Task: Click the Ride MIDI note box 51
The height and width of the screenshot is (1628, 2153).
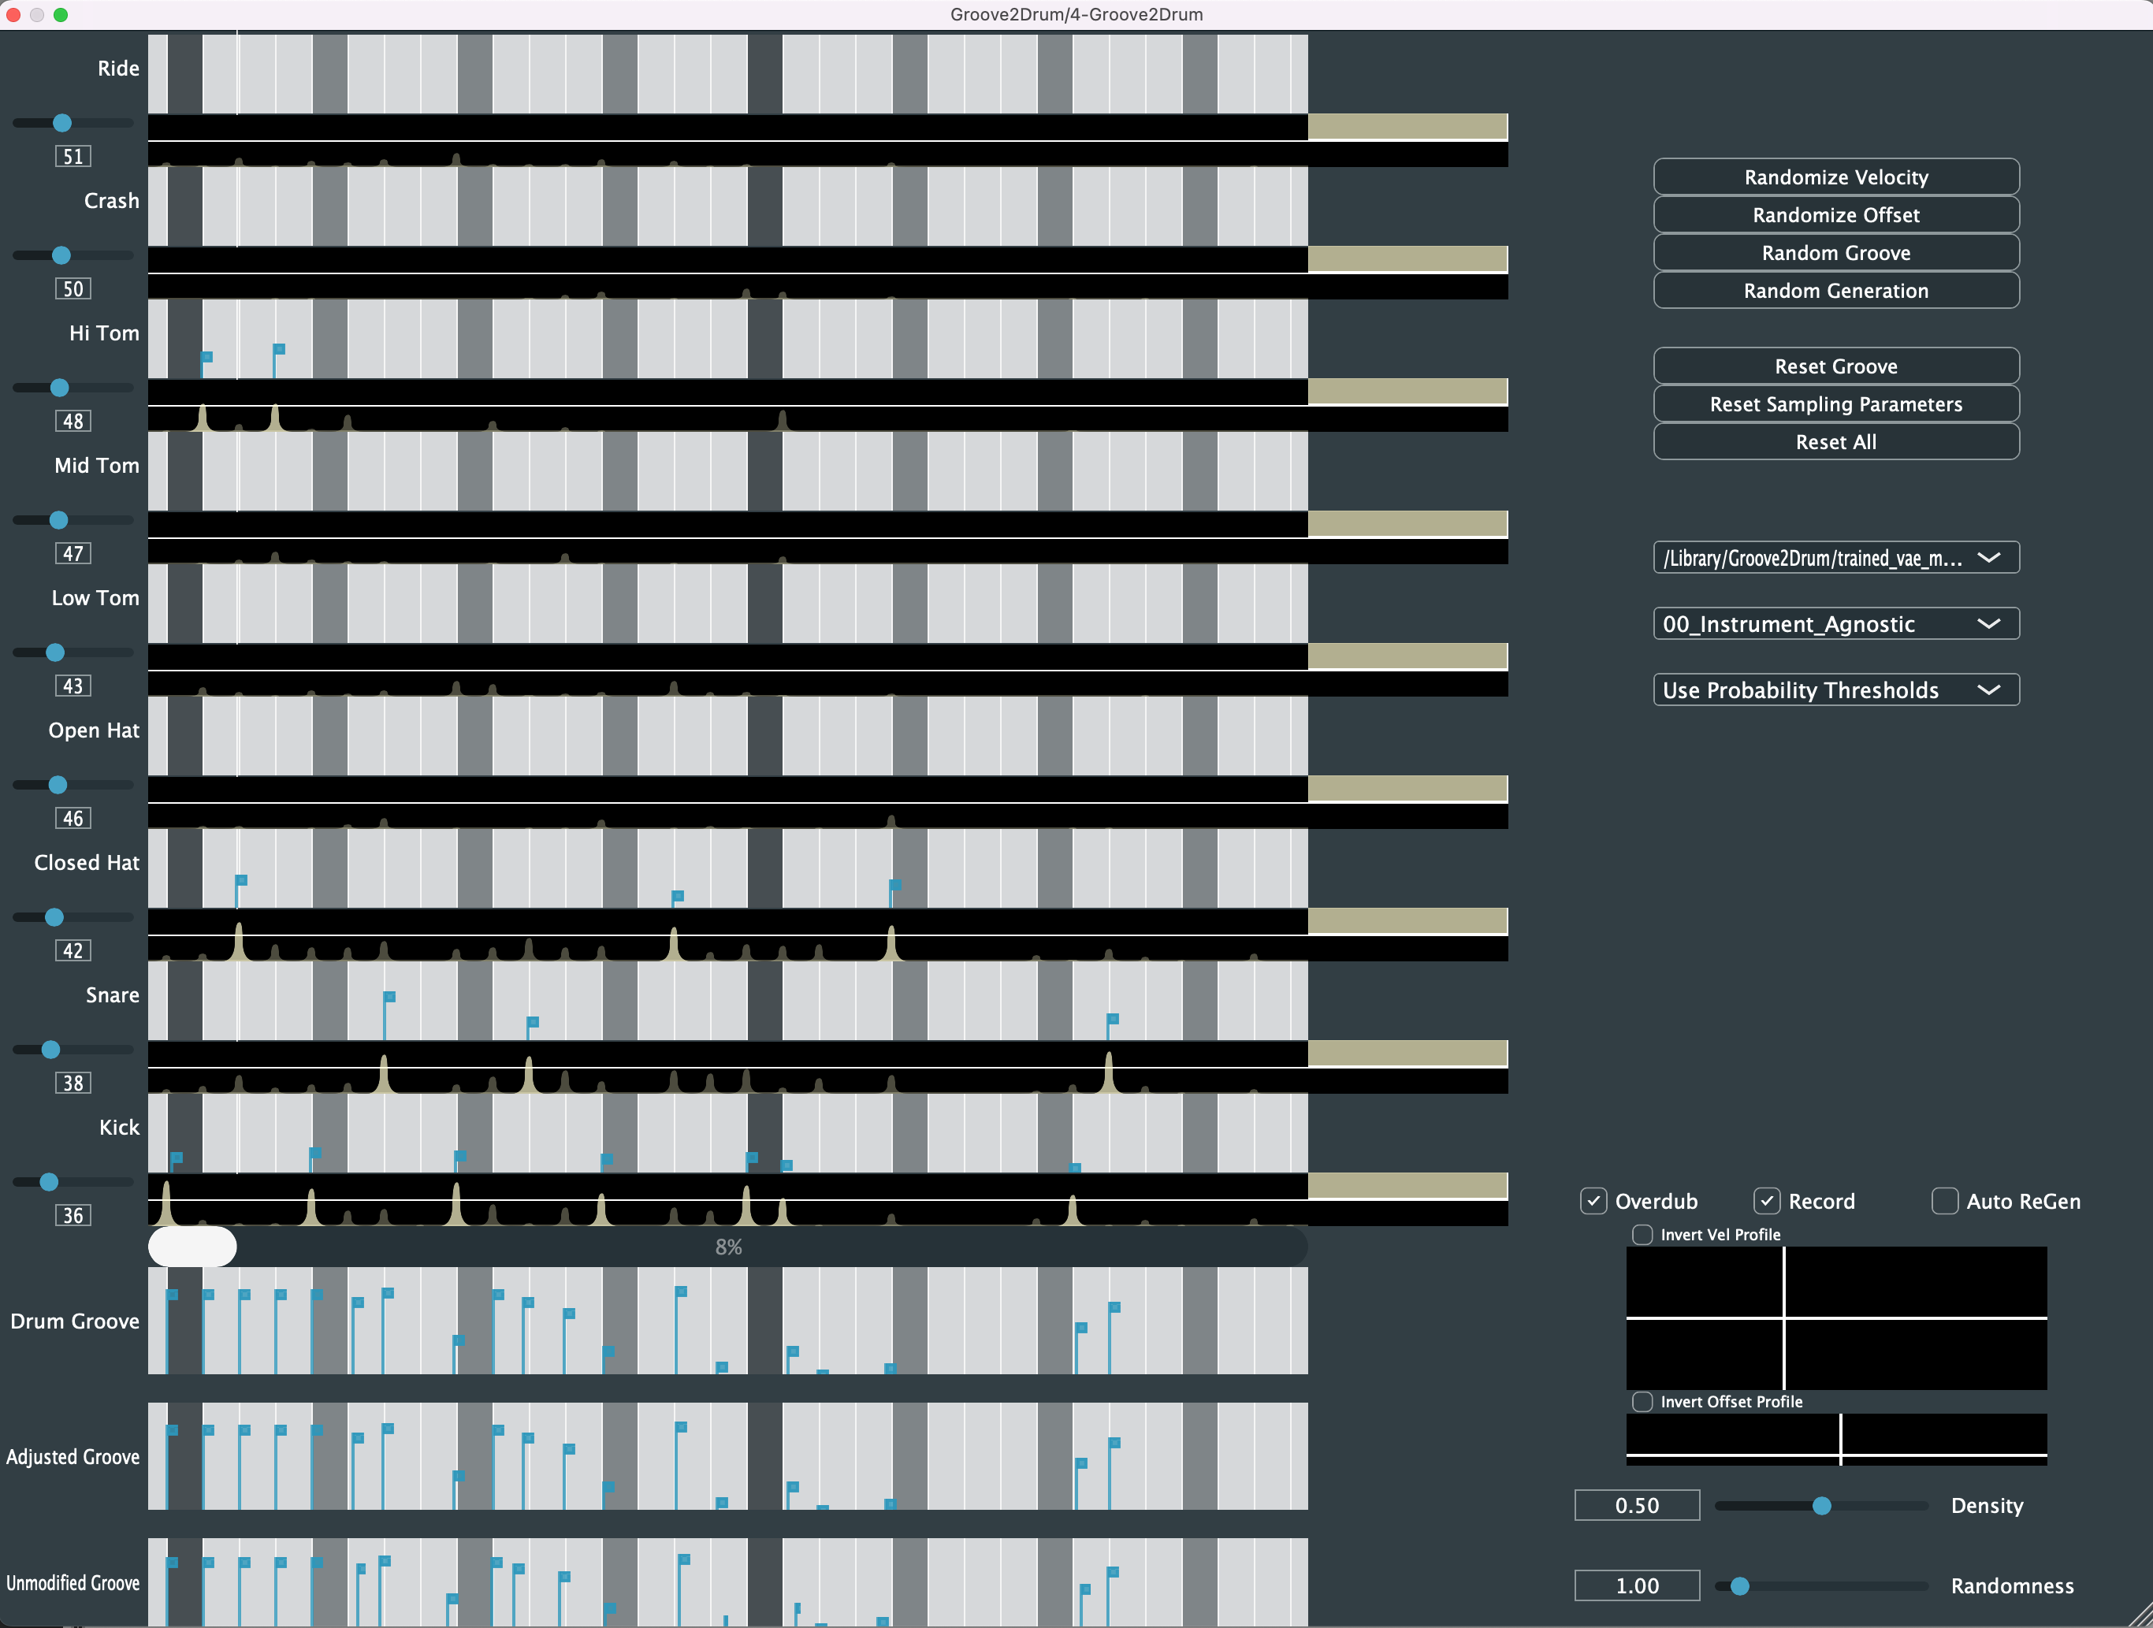Action: [73, 157]
